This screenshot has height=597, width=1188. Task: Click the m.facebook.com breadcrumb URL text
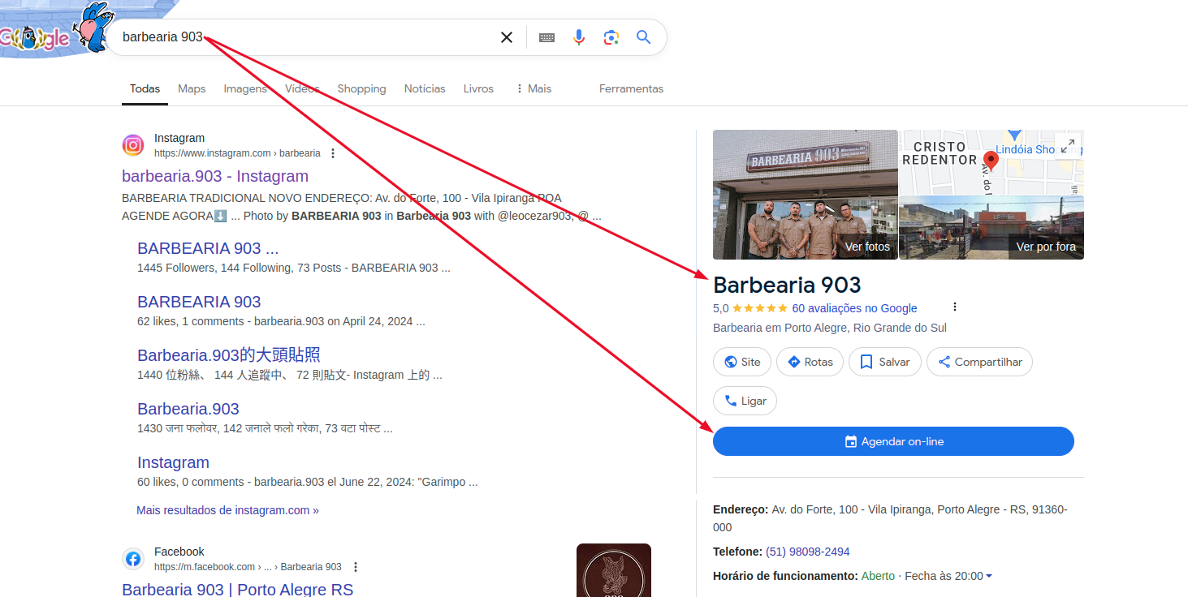248,567
